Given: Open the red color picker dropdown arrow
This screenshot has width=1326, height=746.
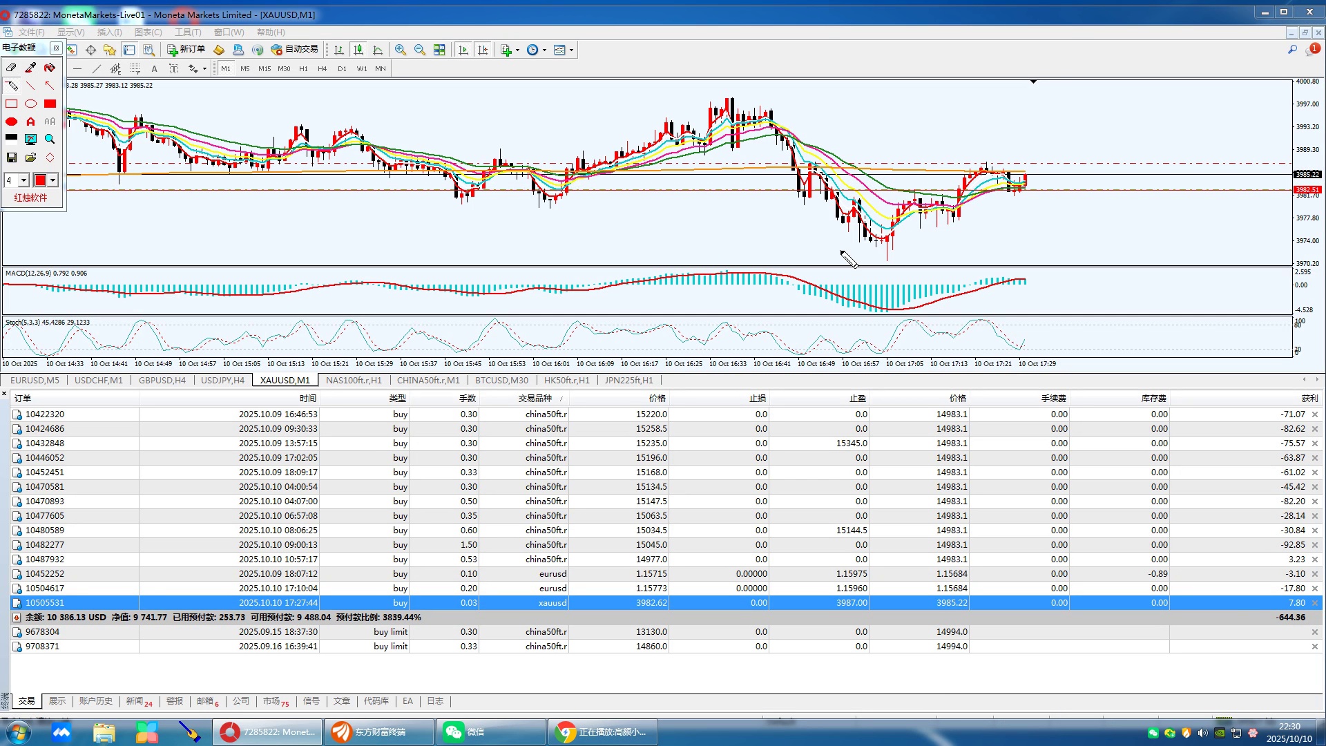Looking at the screenshot, I should 52,180.
